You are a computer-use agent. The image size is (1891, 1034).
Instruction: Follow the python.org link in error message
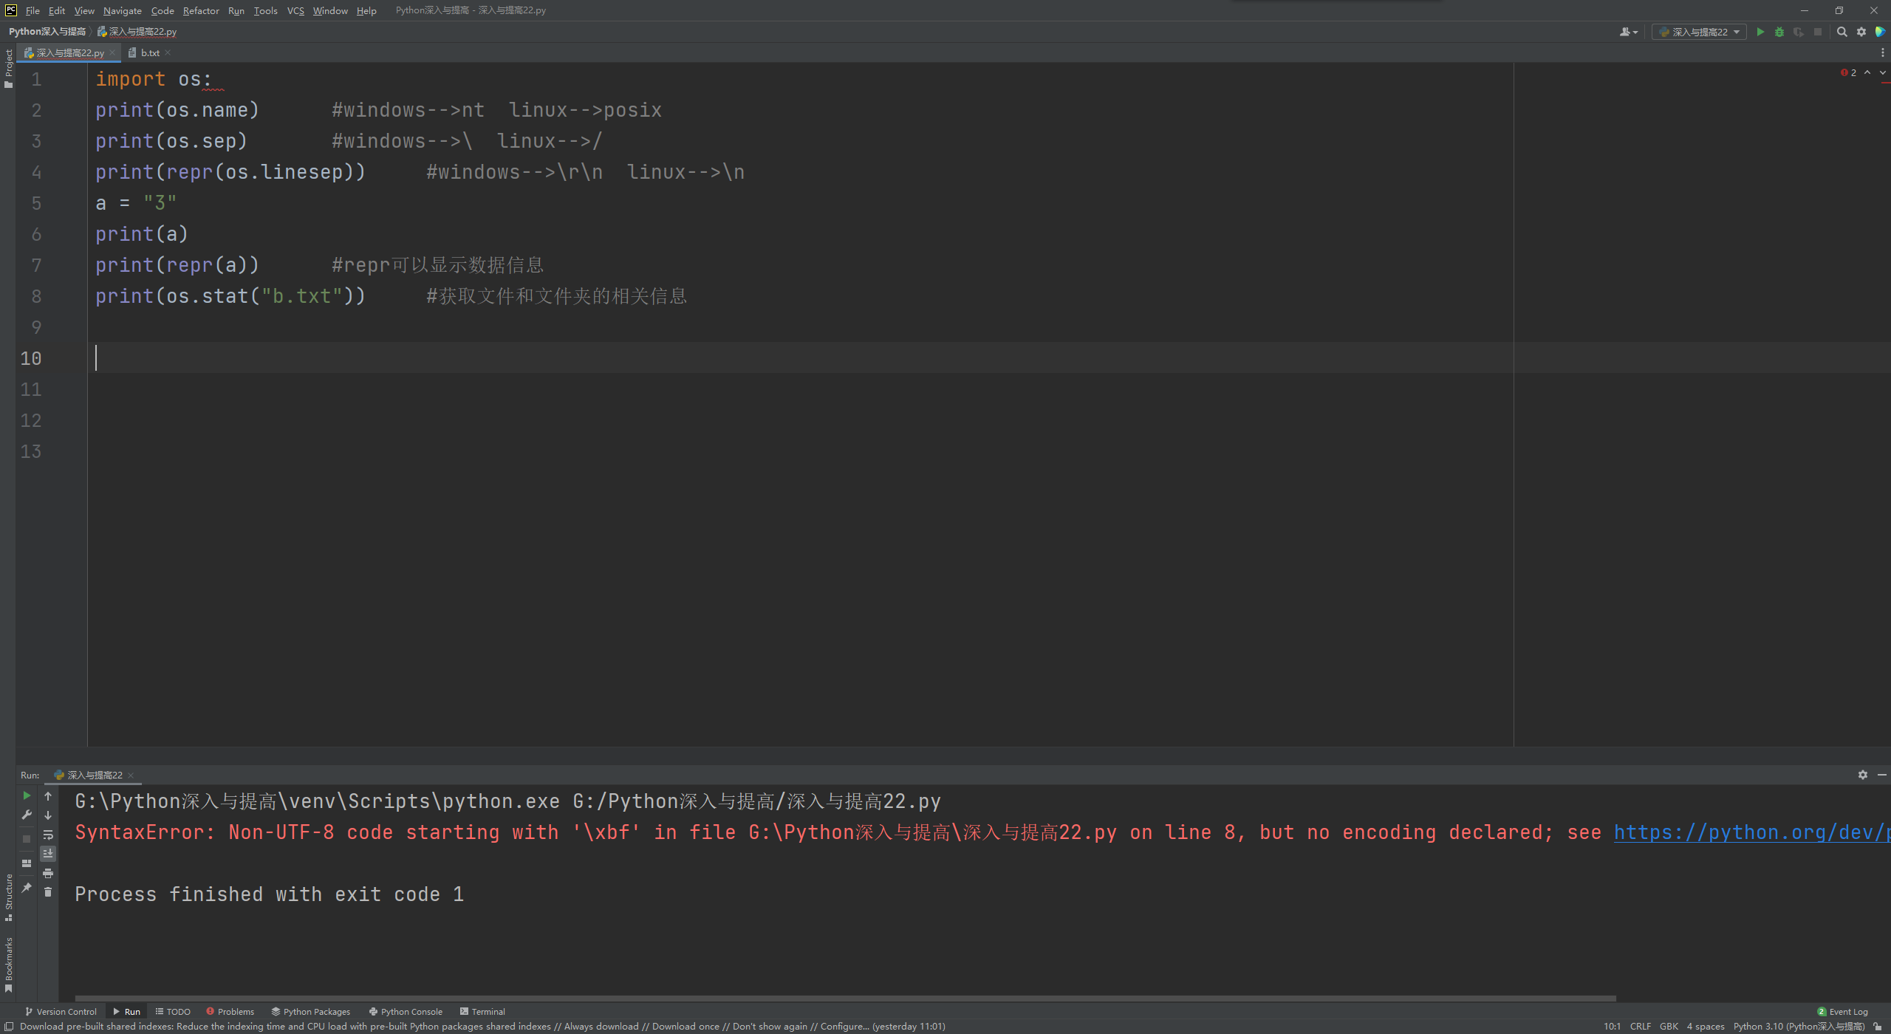tap(1751, 832)
